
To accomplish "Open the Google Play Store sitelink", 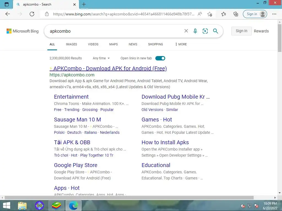I will pyautogui.click(x=75, y=165).
